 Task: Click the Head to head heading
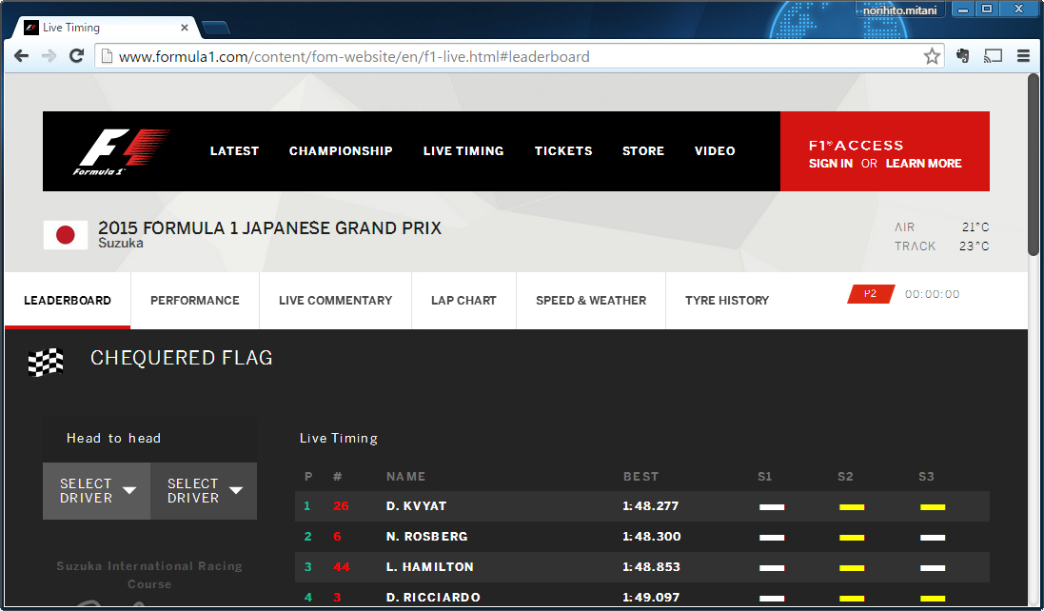114,438
